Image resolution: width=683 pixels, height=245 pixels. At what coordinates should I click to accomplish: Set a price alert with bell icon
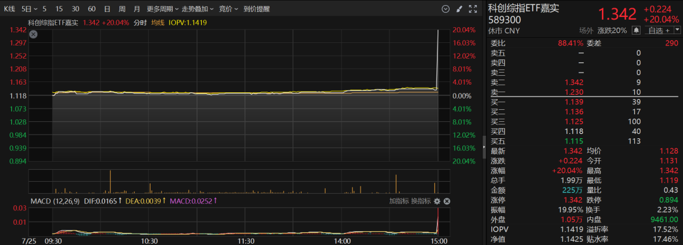636,30
